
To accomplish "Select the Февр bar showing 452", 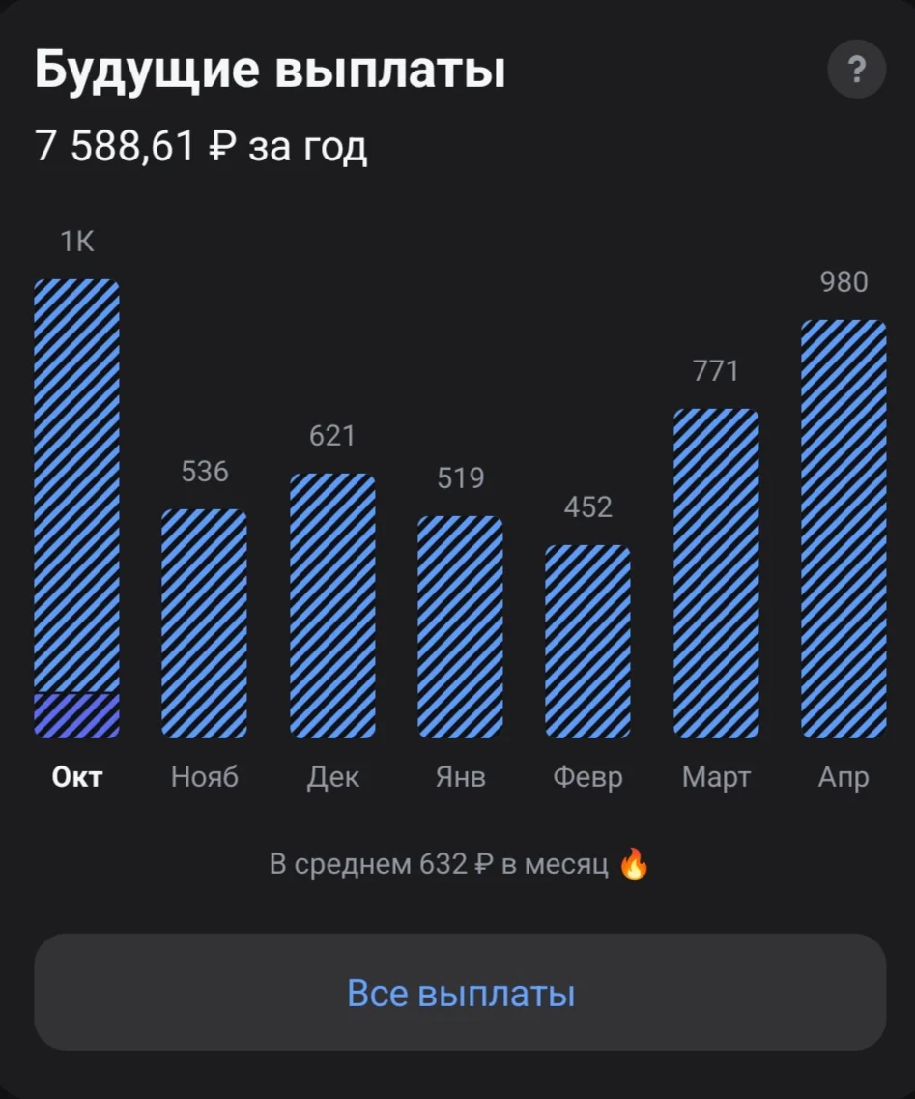I will [x=587, y=641].
